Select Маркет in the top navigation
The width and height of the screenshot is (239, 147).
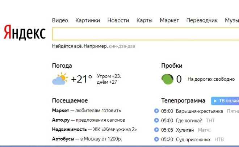click(169, 20)
